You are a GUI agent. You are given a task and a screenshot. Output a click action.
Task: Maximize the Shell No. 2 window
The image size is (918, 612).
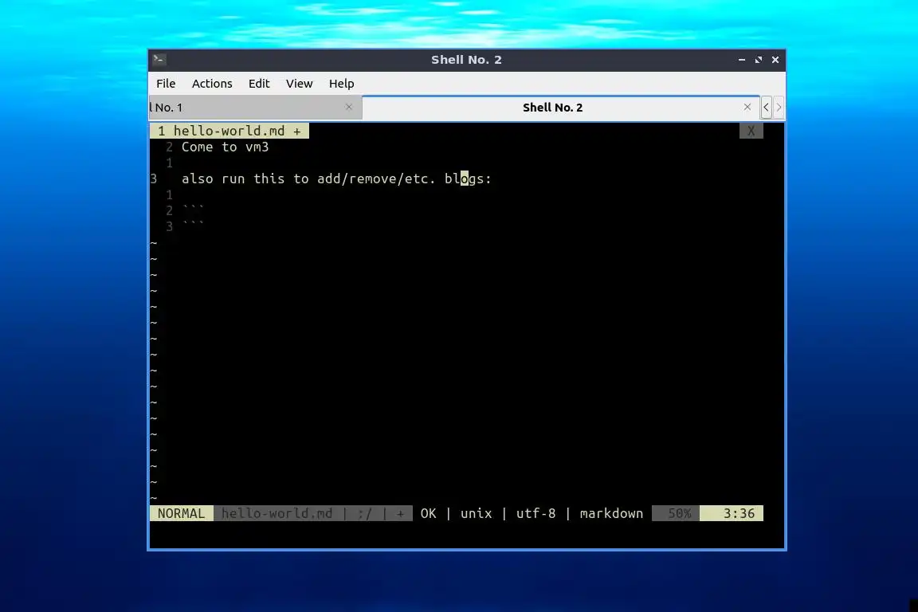[759, 60]
